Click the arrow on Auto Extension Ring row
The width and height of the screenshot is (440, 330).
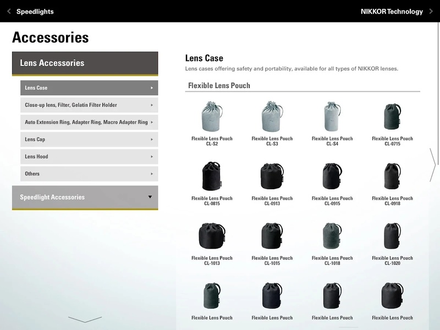pyautogui.click(x=152, y=122)
